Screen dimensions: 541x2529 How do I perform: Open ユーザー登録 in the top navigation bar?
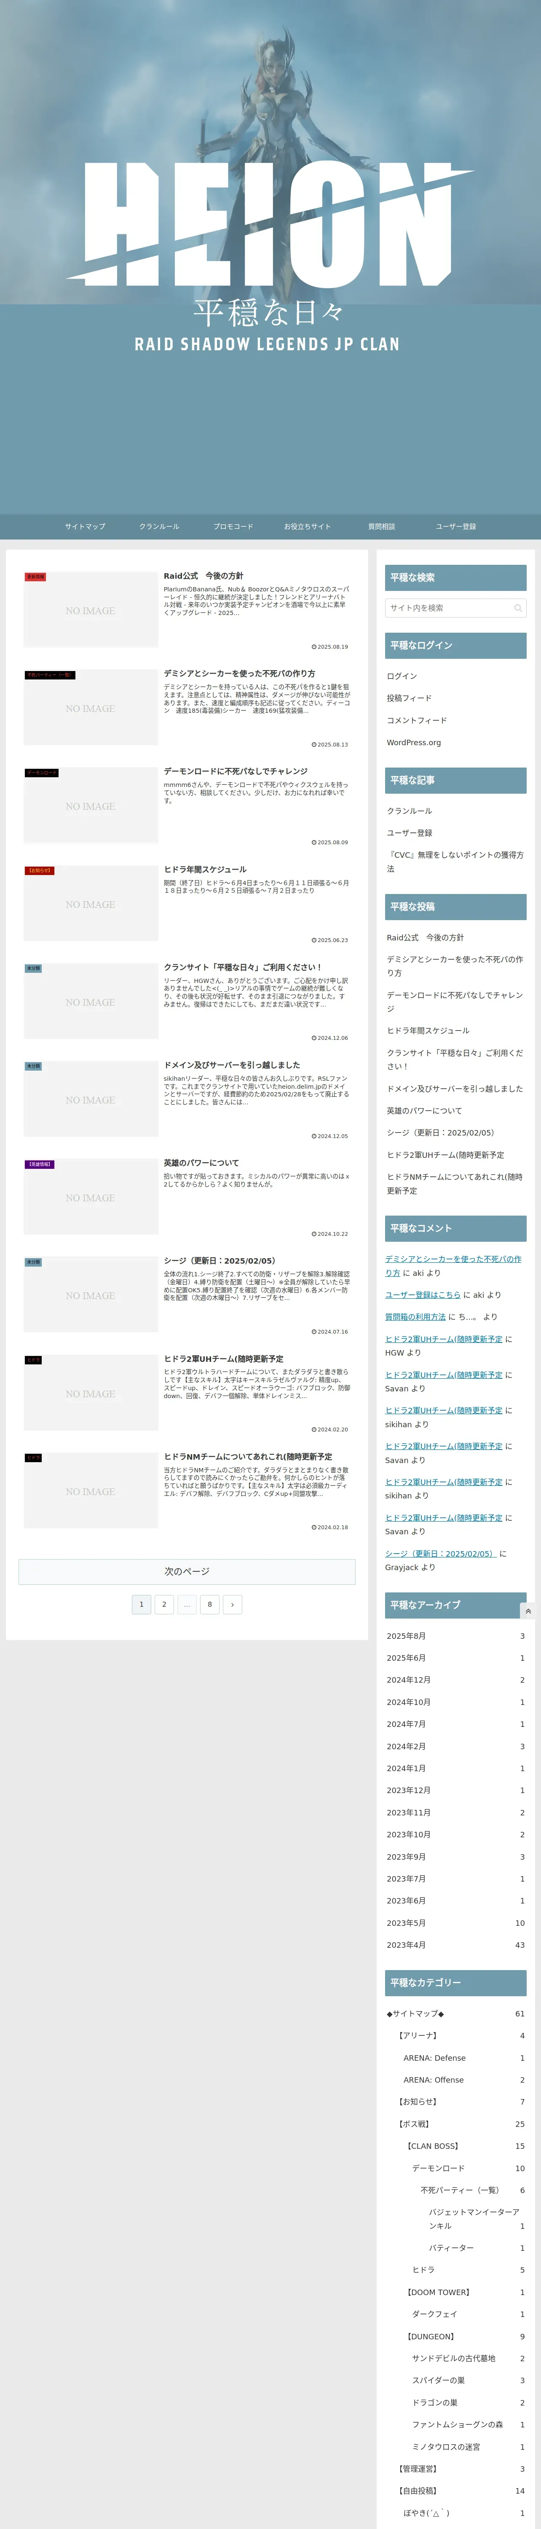pos(455,526)
